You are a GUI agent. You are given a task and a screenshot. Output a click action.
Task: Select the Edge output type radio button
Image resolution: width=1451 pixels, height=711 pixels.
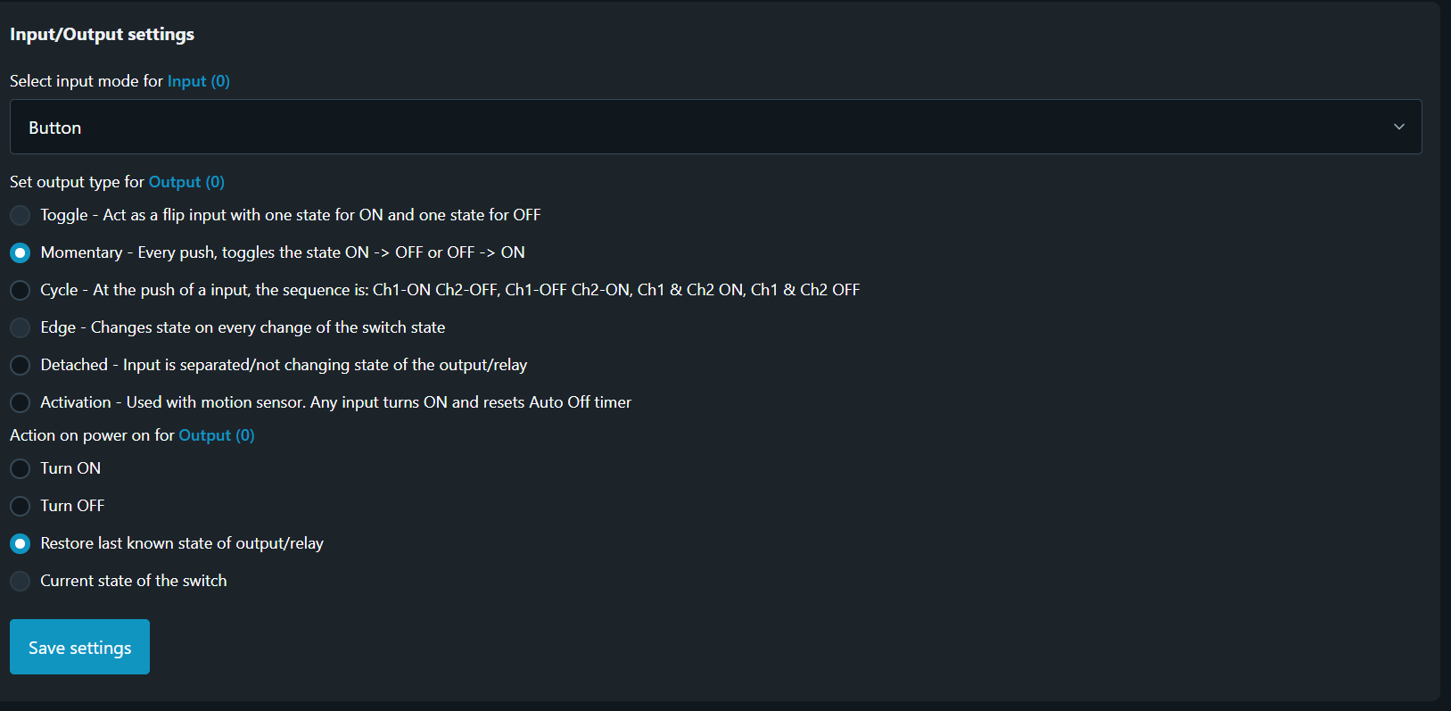(20, 327)
